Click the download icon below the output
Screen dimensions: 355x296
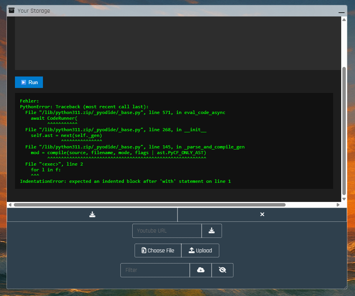[x=92, y=214]
